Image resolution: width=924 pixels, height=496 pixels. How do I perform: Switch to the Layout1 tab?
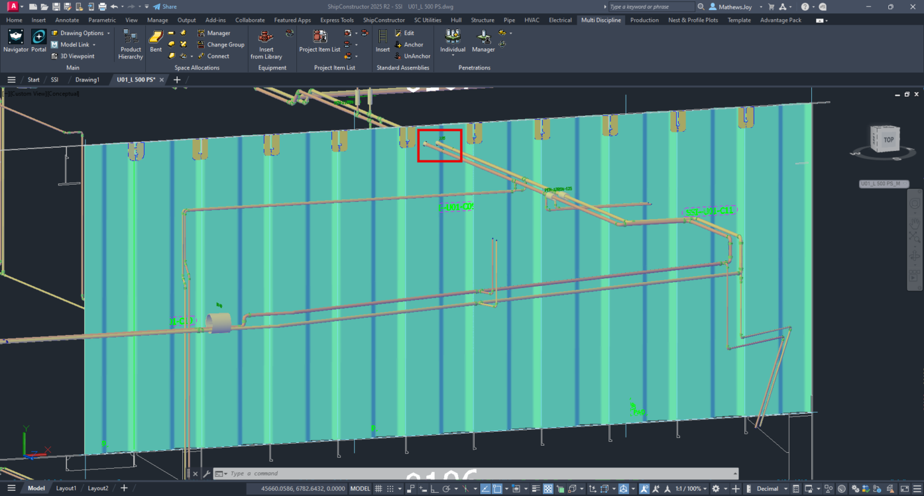[66, 488]
